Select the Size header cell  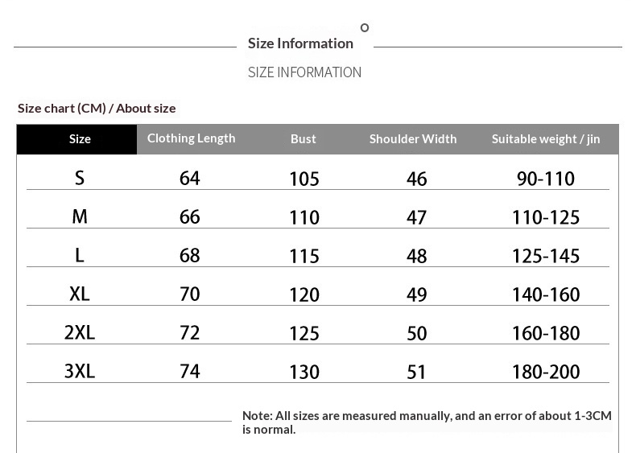pyautogui.click(x=76, y=139)
